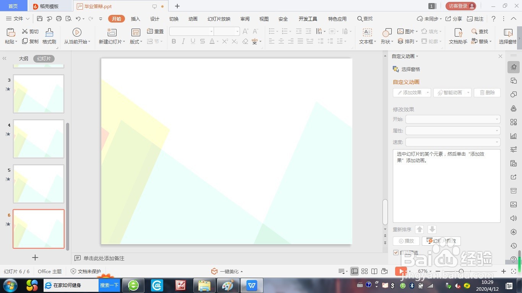Click the Redo arrow
The height and width of the screenshot is (293, 522).
pos(91,19)
